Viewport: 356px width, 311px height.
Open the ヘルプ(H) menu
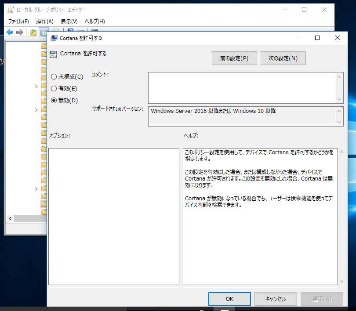click(94, 22)
